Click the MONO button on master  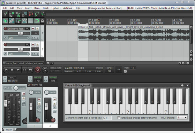click(x=8, y=88)
